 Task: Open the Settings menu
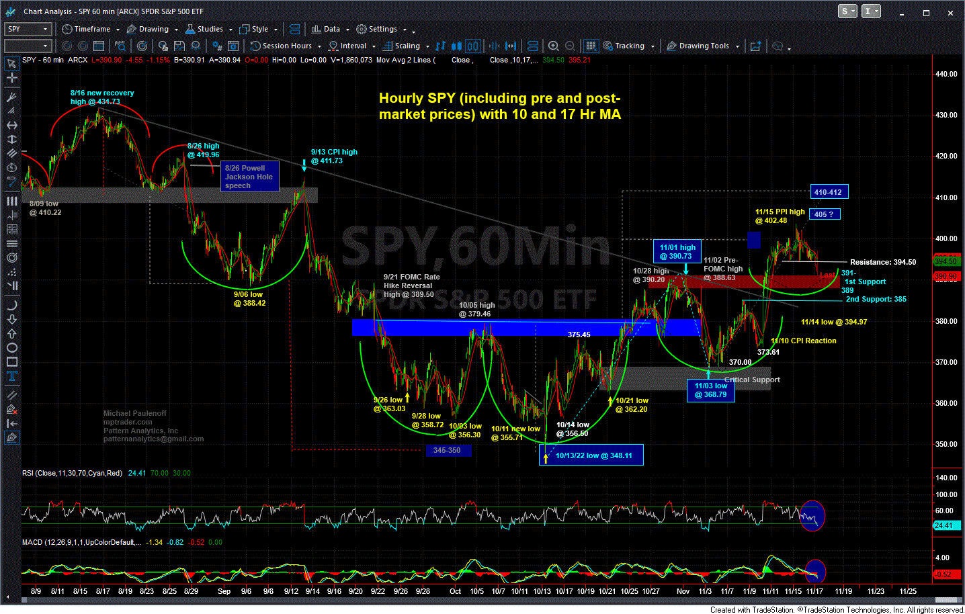tap(377, 29)
